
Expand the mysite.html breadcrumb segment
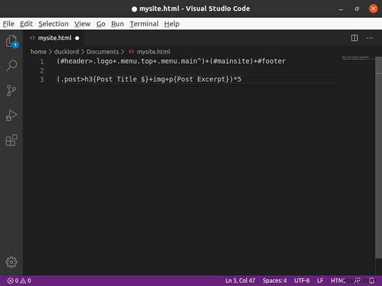pyautogui.click(x=153, y=52)
